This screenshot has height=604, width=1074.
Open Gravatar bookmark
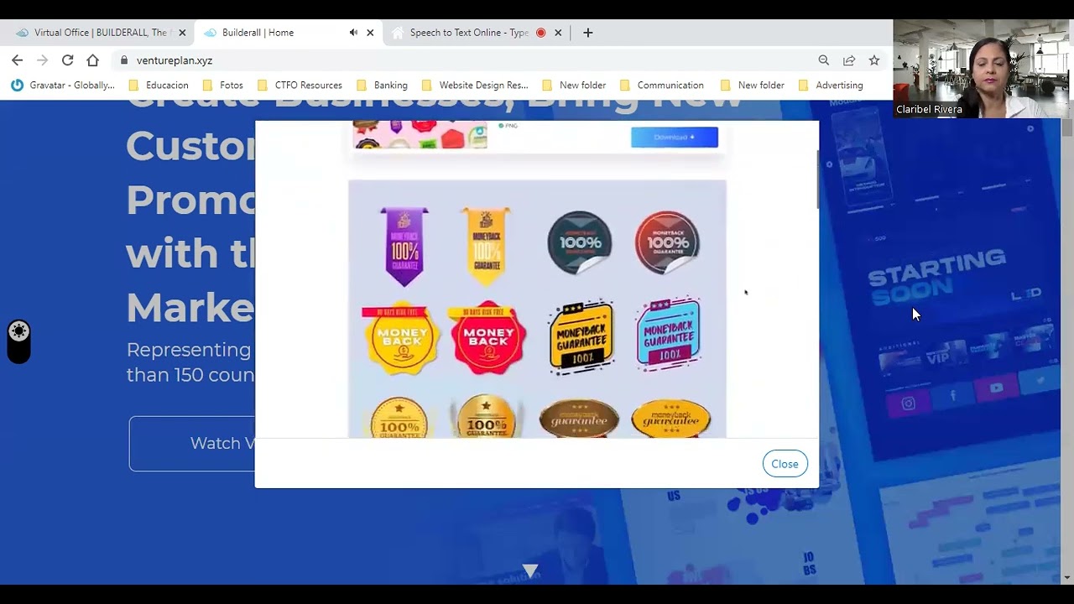click(x=63, y=85)
